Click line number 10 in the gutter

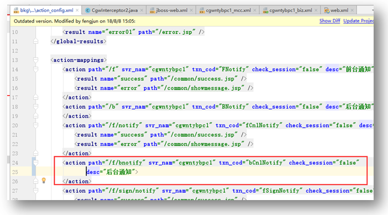[15, 32]
